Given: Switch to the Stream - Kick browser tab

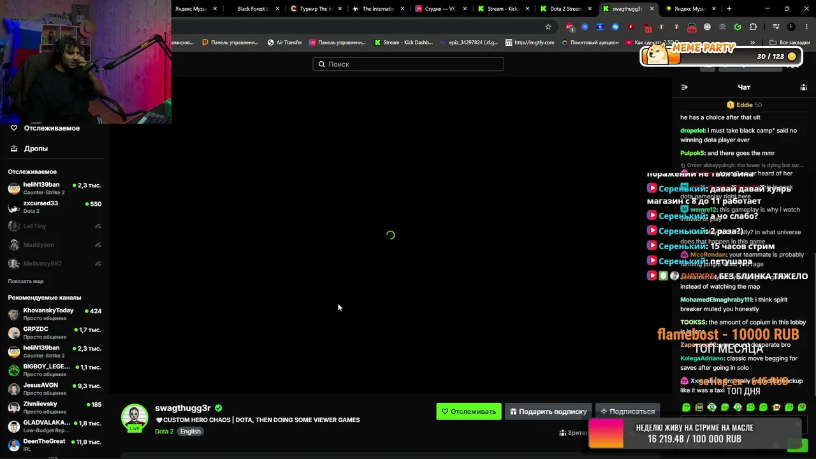Looking at the screenshot, I should pos(502,9).
